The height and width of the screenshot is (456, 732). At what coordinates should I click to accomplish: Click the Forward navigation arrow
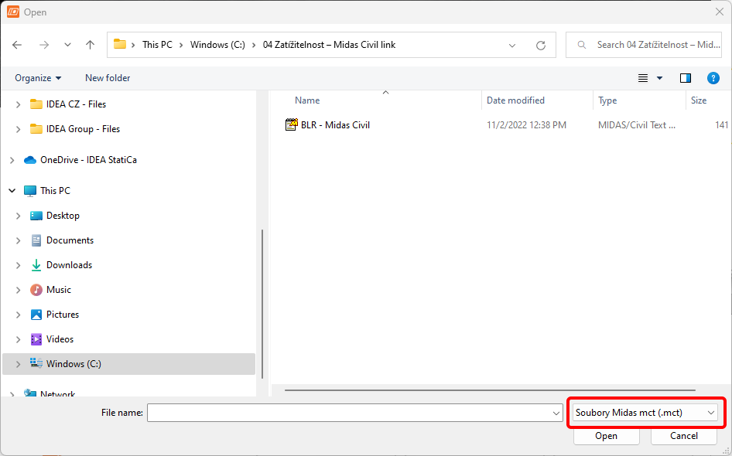point(44,45)
